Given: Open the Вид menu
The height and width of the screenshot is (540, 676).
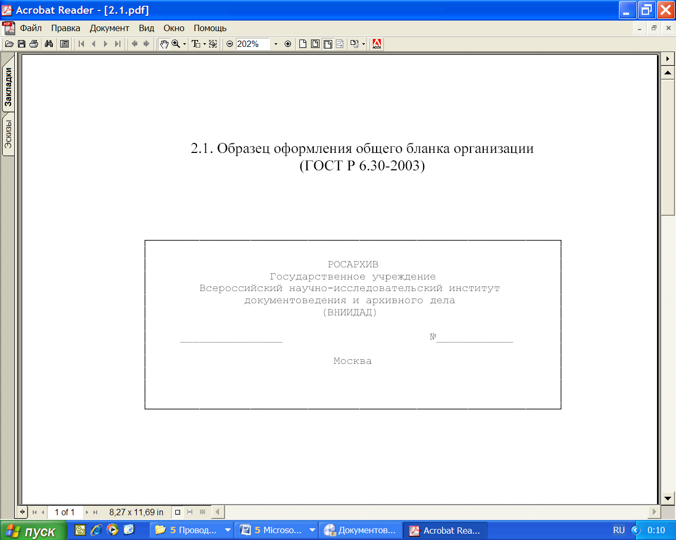Looking at the screenshot, I should coord(146,28).
